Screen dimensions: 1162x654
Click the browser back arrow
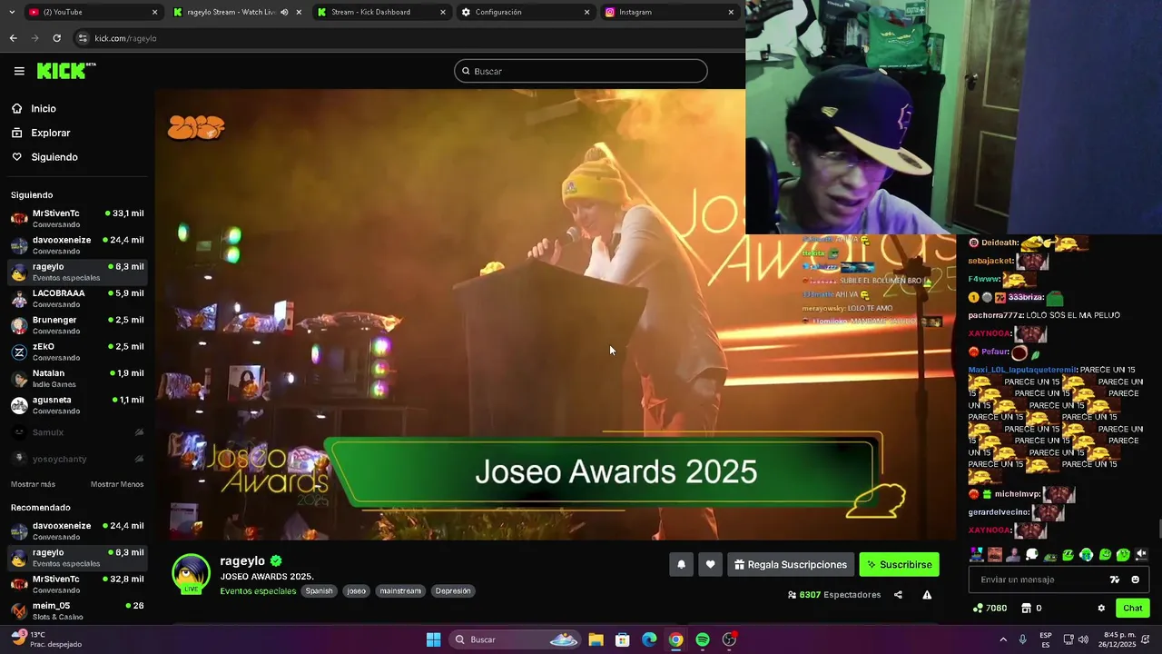click(x=13, y=38)
